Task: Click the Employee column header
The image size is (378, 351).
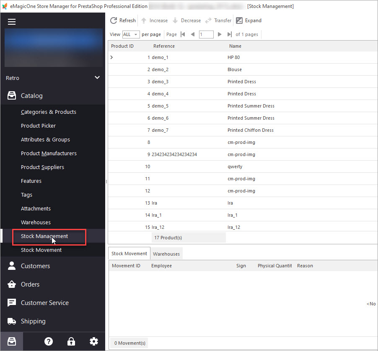Action: [161, 266]
